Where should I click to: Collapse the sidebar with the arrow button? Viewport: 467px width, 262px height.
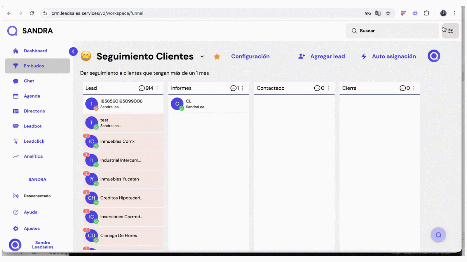pos(73,52)
